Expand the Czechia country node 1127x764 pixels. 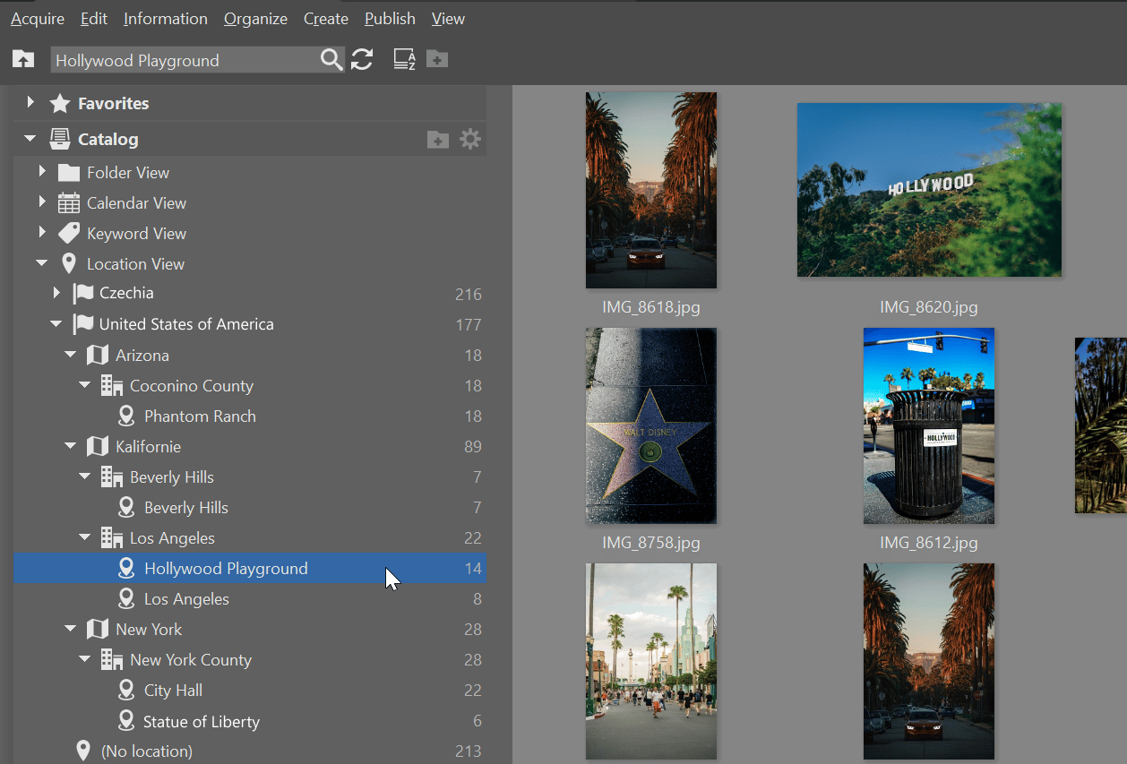click(x=56, y=292)
